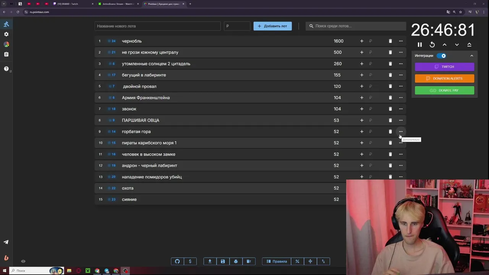The height and width of the screenshot is (275, 489).
Task: Focus the new lot price field
Action: [237, 26]
